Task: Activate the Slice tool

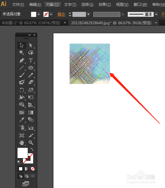Action: pyautogui.click(x=31, y=135)
